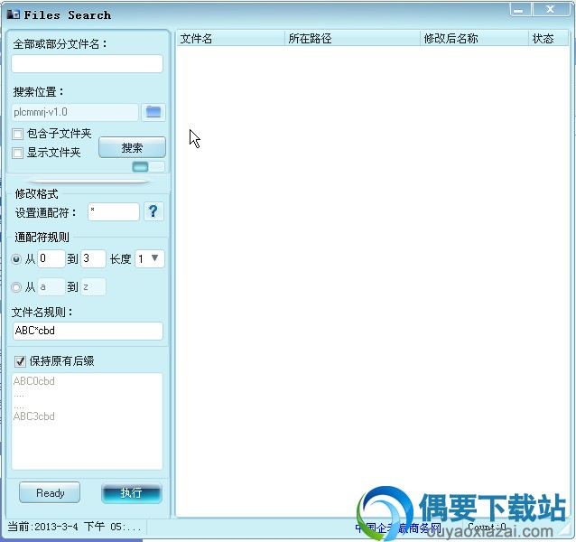
Task: Click the Files Search app icon in title bar
Action: 14,14
